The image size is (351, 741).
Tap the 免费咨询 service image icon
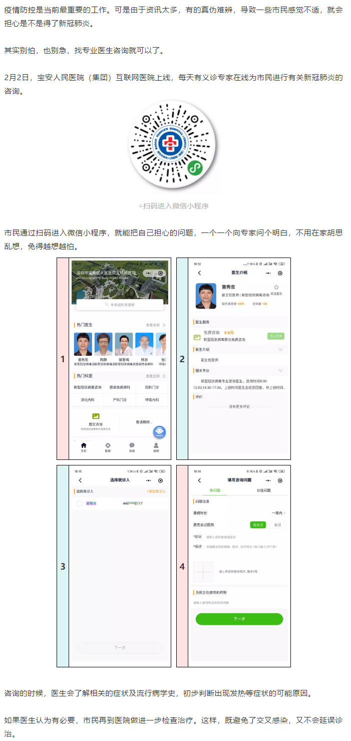[197, 338]
